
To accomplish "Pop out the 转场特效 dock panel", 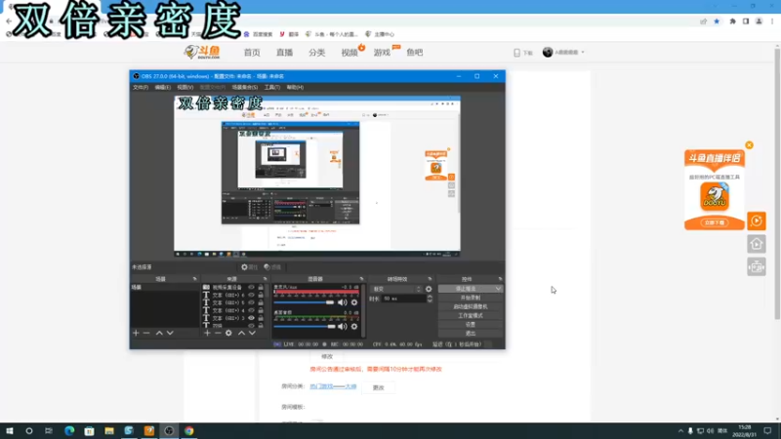I will 430,279.
